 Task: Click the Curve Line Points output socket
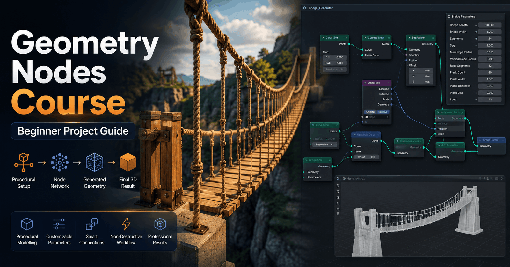[x=349, y=44]
